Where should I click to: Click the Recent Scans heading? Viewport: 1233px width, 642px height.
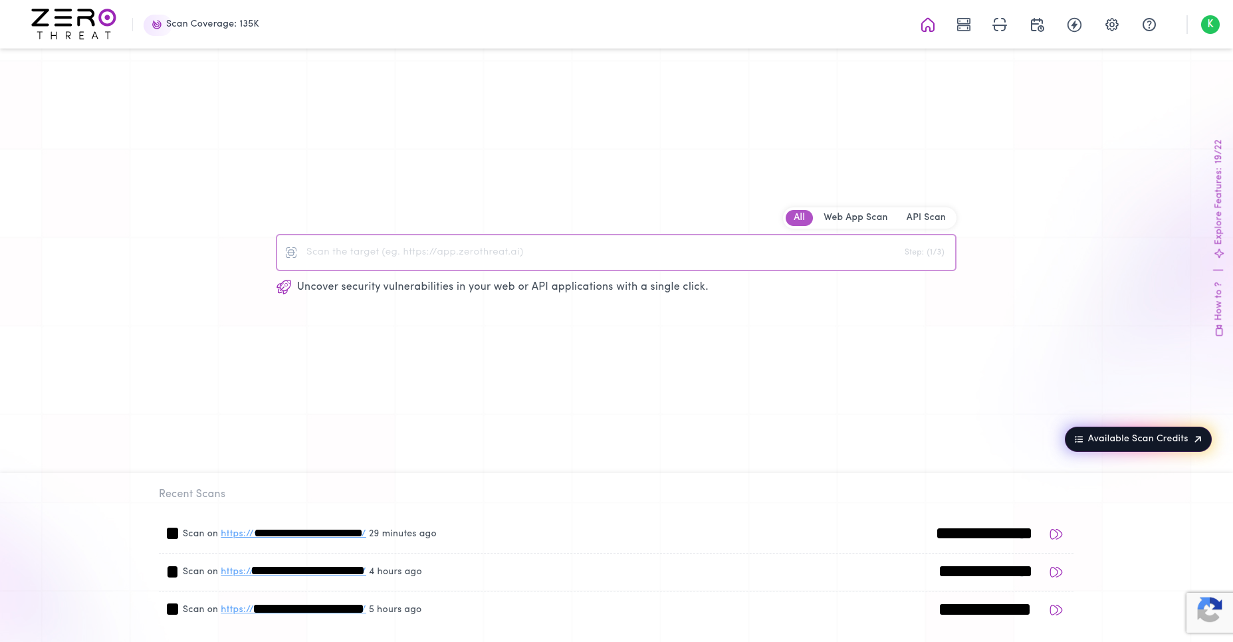pos(192,494)
